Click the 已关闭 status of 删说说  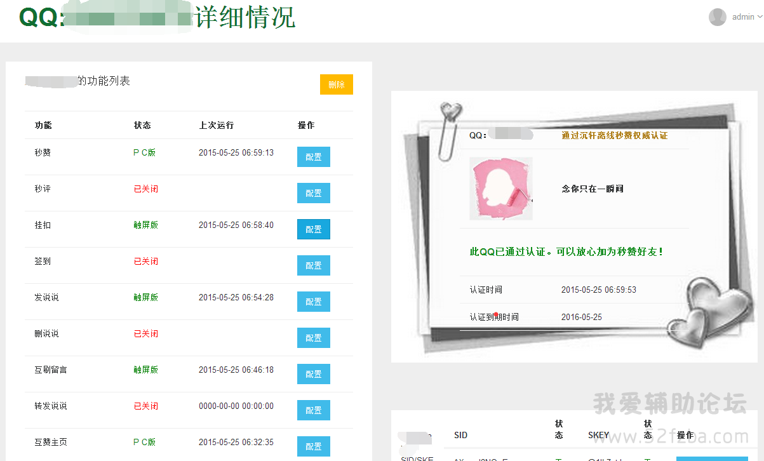click(x=145, y=333)
